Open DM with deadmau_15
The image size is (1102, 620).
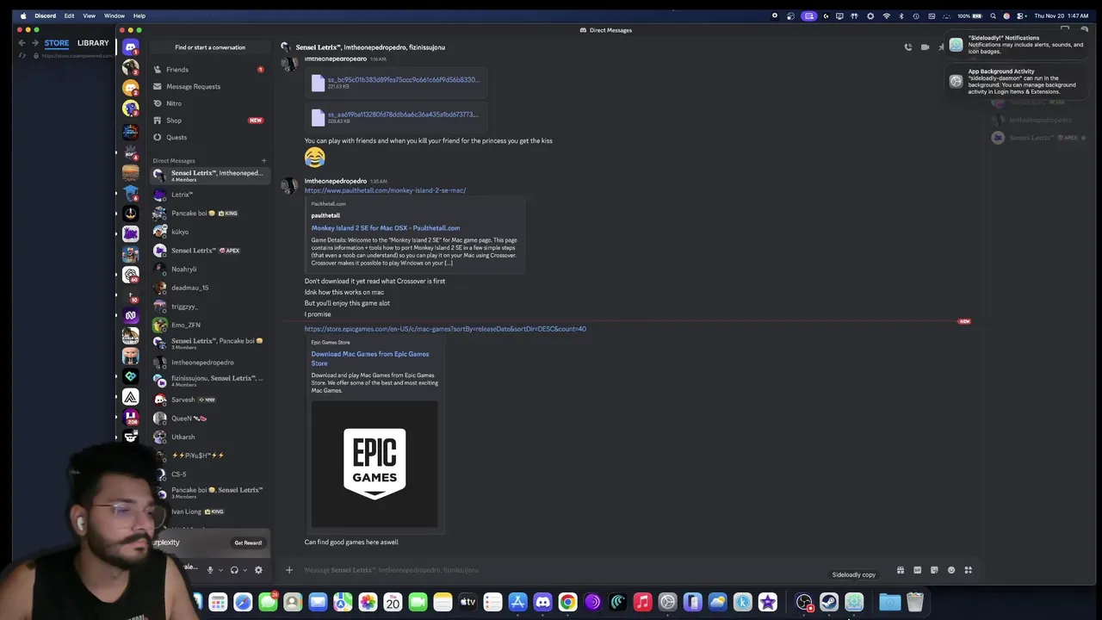[209, 288]
